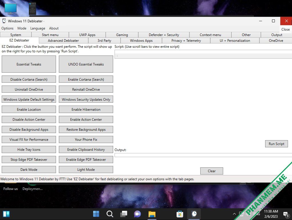Switch to the System tab

pyautogui.click(x=16, y=35)
